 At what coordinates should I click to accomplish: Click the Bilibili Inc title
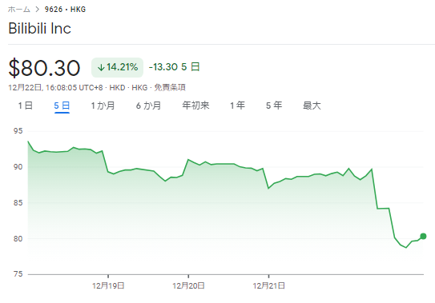[40, 28]
